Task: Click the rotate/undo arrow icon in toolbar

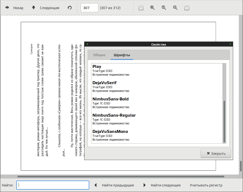Action: [70, 8]
